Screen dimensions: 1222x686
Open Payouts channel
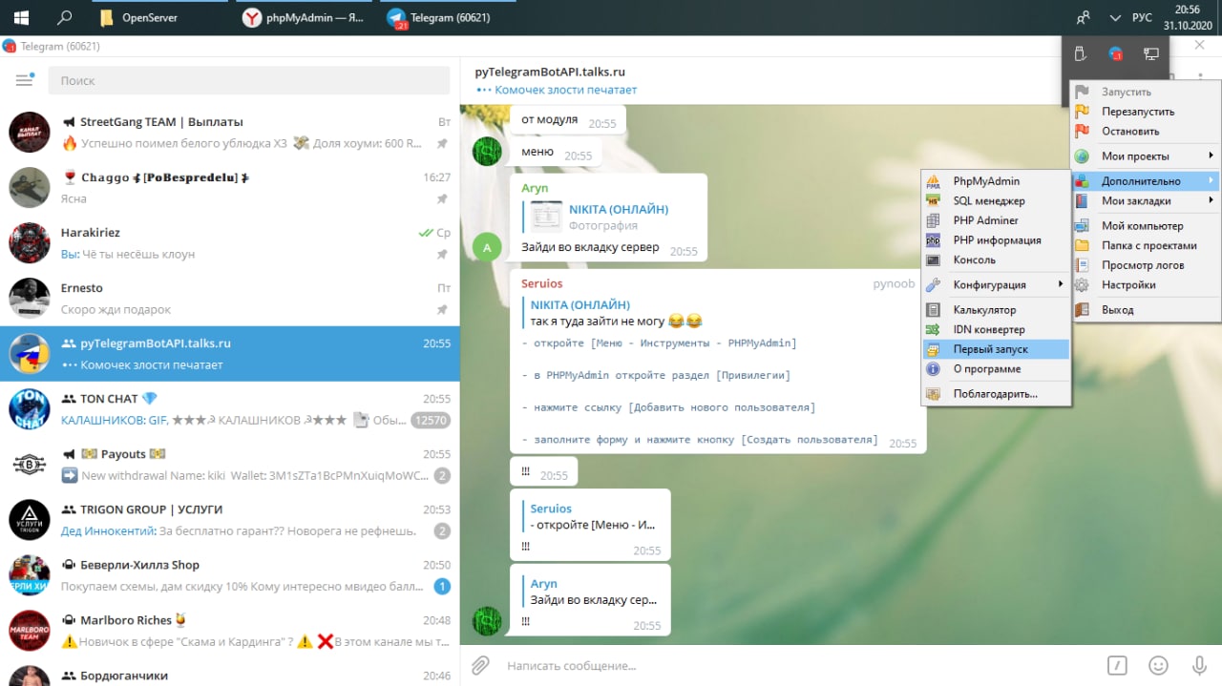(x=230, y=465)
